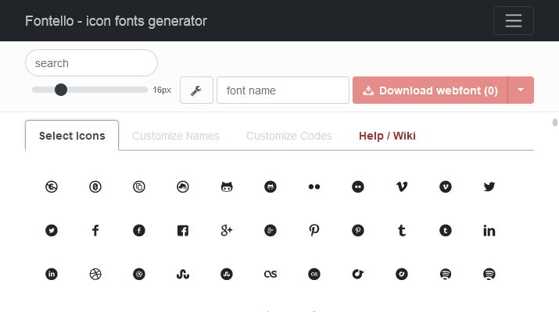Pick the plain StumbleUpon icon
559x312 pixels.
coord(183,275)
